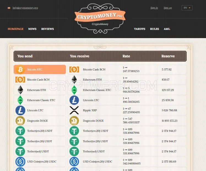Image resolution: width=206 pixels, height=171 pixels.
Task: Click USD Coin(erc20) icon in receive column
Action: point(74,162)
